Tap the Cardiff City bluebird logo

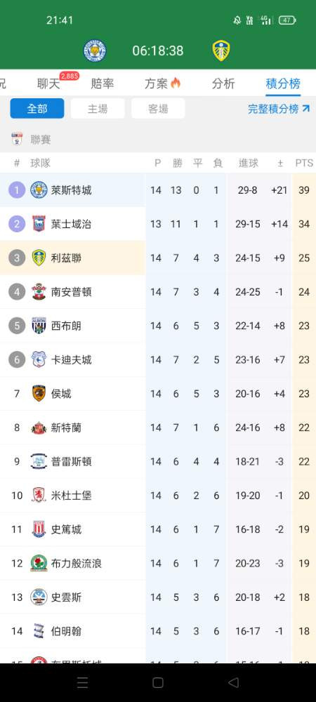point(39,359)
